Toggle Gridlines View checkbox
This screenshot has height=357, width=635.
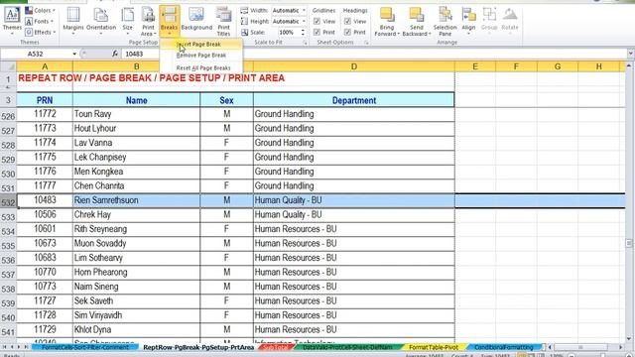click(x=317, y=21)
